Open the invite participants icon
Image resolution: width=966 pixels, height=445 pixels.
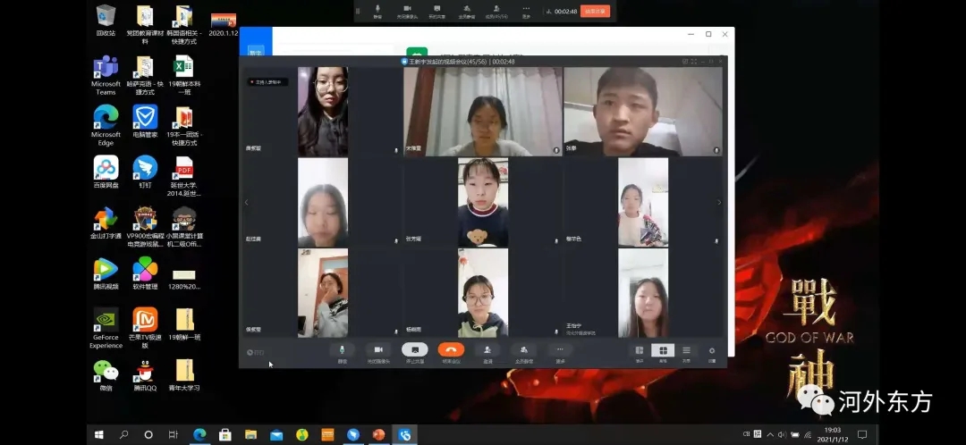point(487,350)
